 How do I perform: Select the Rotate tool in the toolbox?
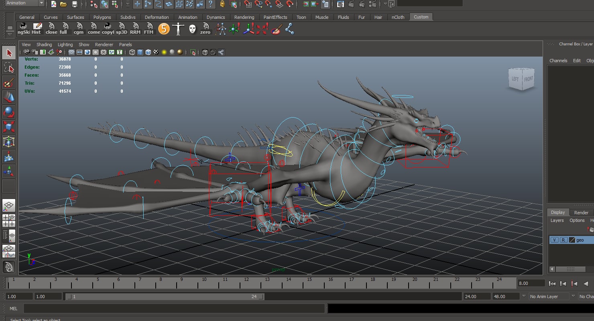point(9,112)
